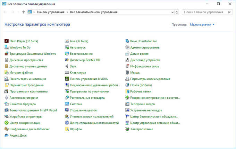Screen dimensions: 236x149
Task: Open the Диспетчер устройств icon
Action: pyautogui.click(x=127, y=60)
